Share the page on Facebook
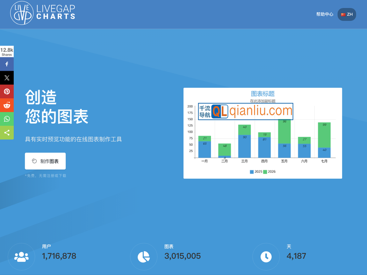The width and height of the screenshot is (367, 275). click(6, 64)
